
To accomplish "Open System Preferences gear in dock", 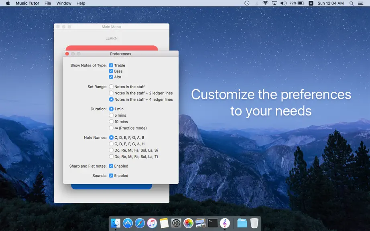I will point(176,223).
